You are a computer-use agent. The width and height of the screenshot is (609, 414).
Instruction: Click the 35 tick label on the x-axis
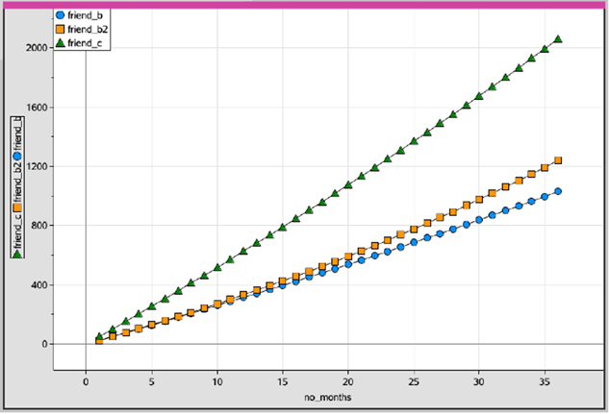545,379
